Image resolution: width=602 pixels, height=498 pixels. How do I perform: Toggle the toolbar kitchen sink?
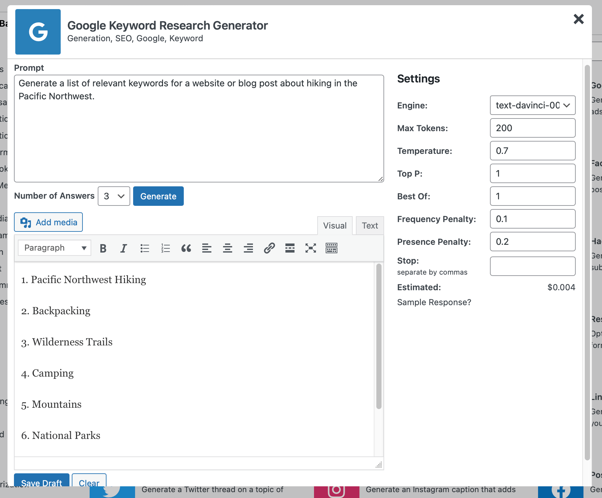[332, 248]
